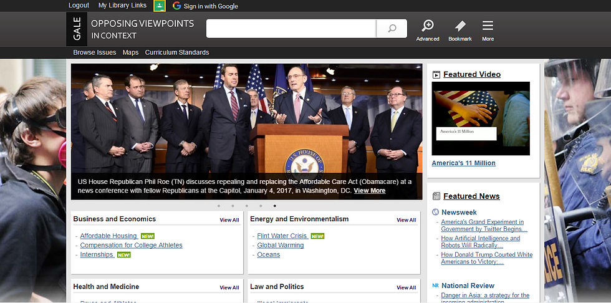Click the Featured Video film icon
This screenshot has height=303, width=611.
click(x=436, y=74)
